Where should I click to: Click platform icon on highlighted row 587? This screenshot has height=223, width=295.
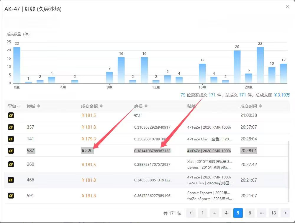tap(11, 151)
